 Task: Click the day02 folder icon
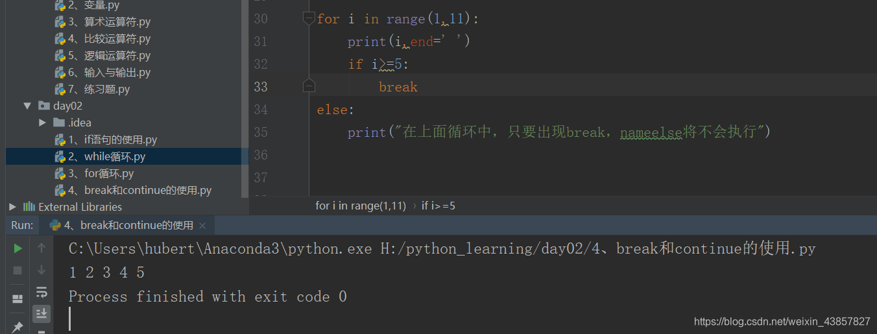[44, 106]
